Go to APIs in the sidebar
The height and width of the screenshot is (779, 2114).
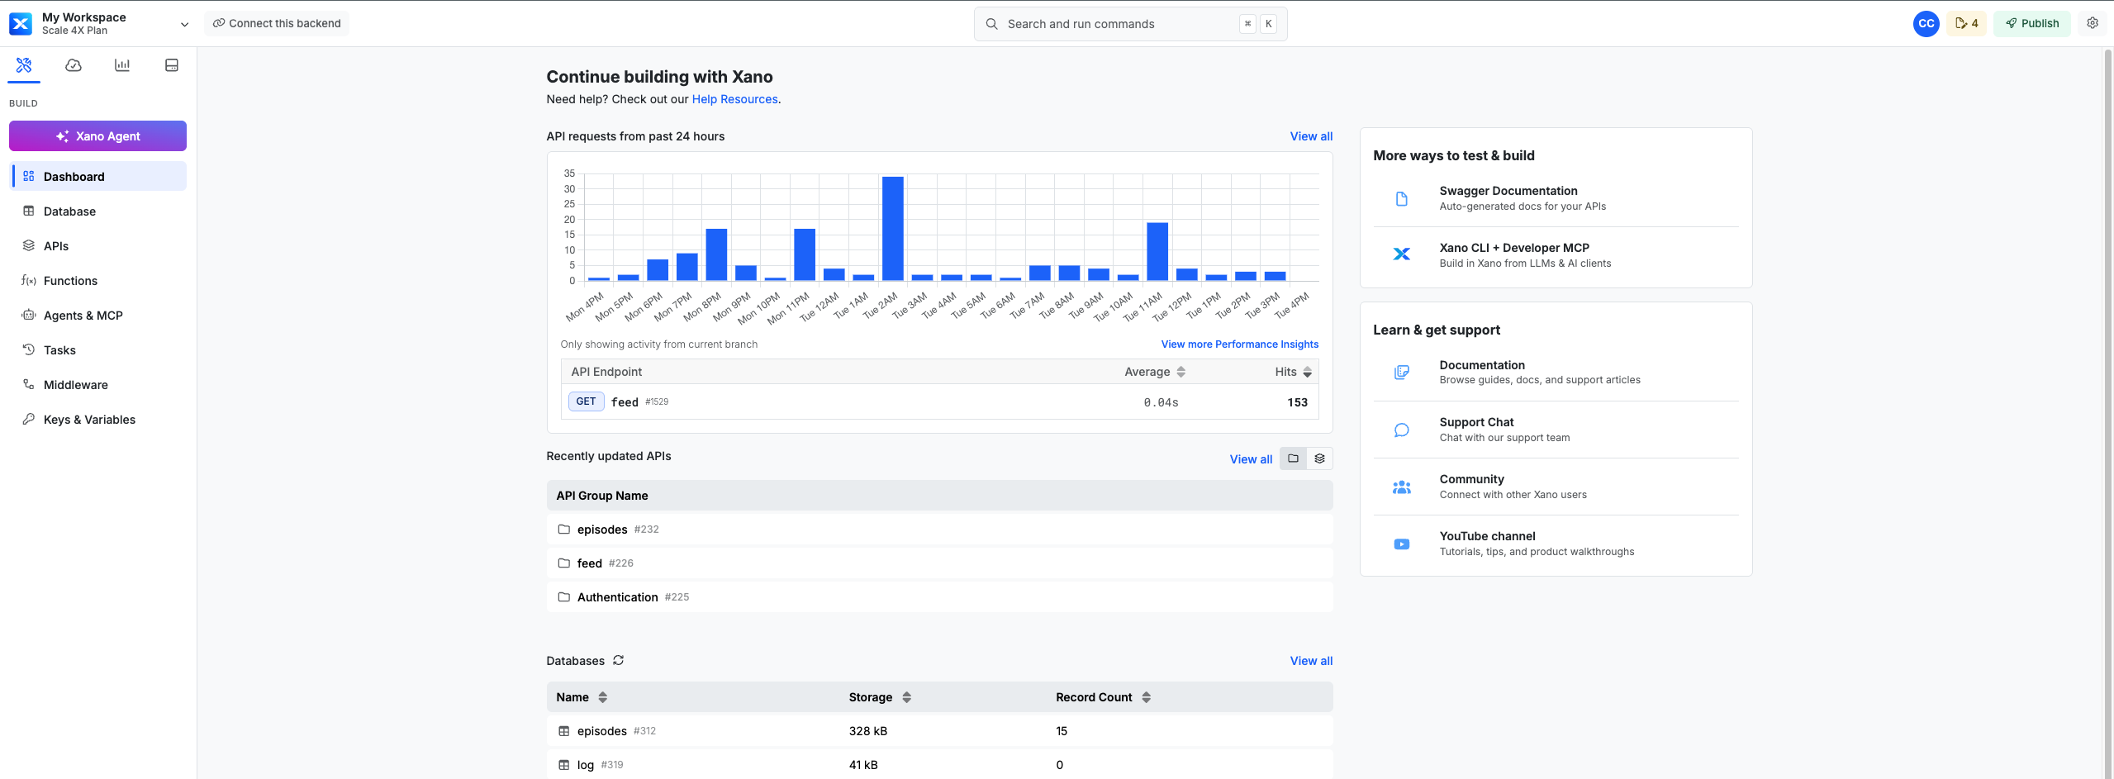pyautogui.click(x=98, y=245)
